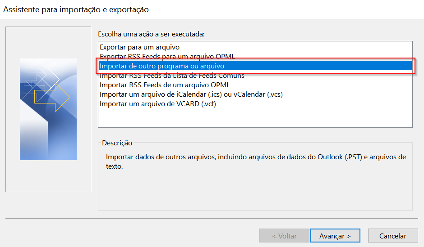Click blank area under the wizard illustration
424x247 pixels.
pos(48,175)
